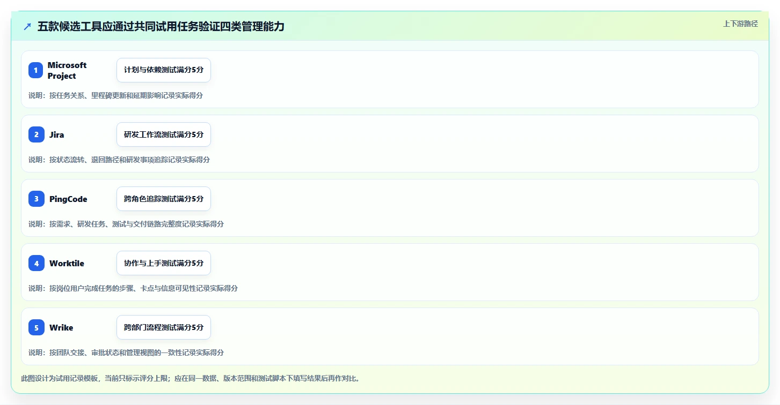Click the number 5 badge for Wrike

coord(36,327)
